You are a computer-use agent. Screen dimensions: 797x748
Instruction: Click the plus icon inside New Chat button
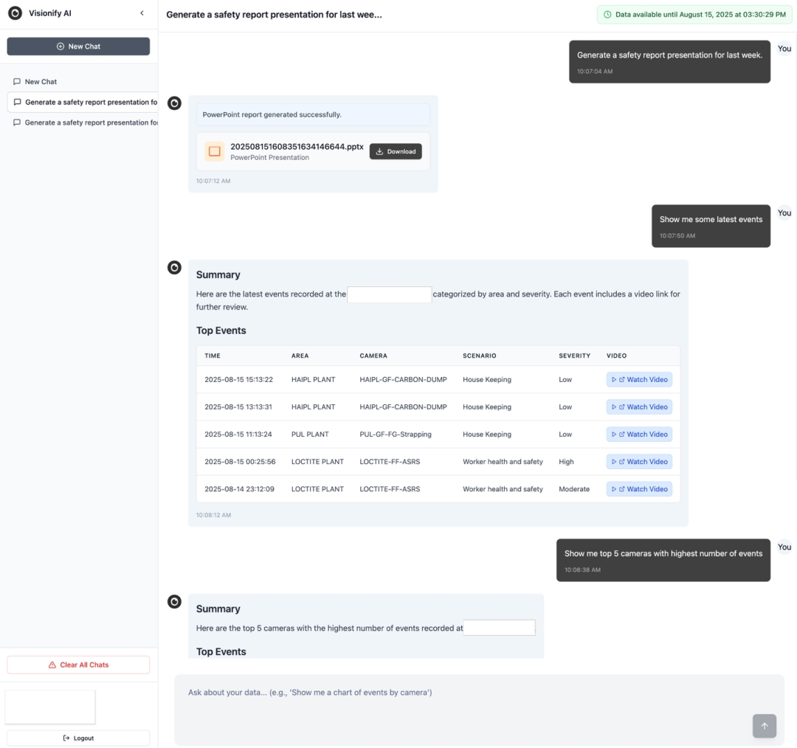tap(58, 46)
